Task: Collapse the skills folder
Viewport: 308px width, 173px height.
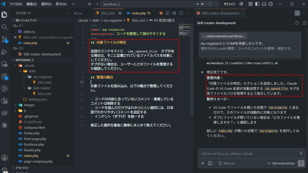Action: 20,71
